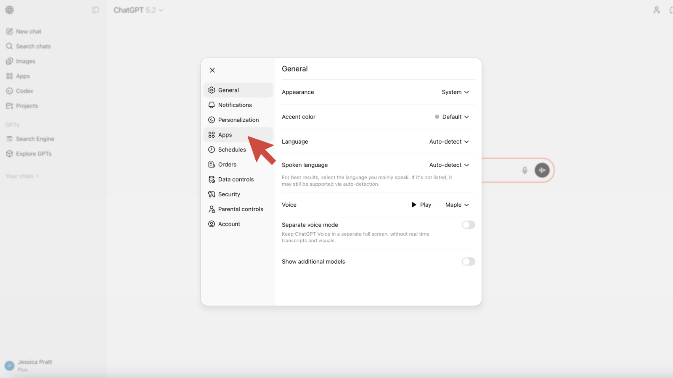
Task: Click the Schedules clock icon
Action: 212,150
